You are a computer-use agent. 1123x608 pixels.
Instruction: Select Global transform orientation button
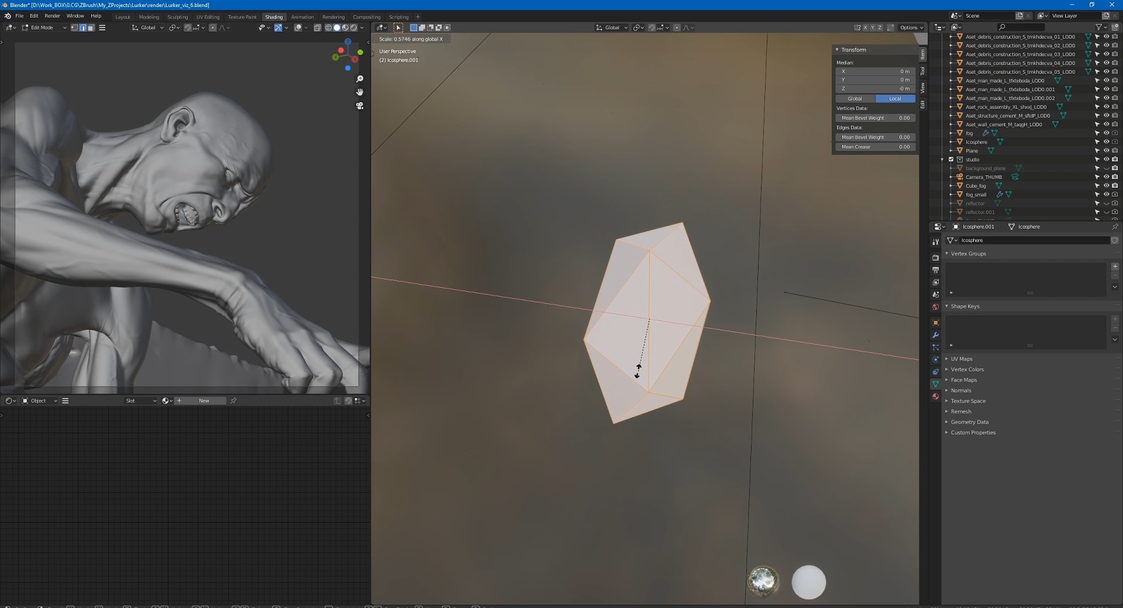(x=855, y=99)
